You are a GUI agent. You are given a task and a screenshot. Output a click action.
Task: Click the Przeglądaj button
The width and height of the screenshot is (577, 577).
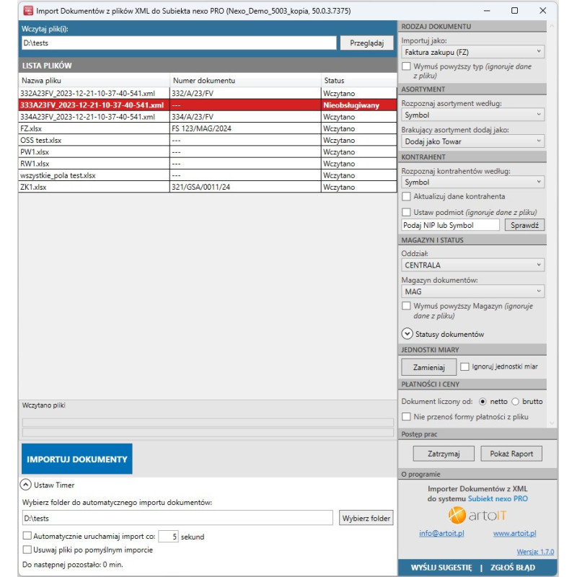pos(366,42)
